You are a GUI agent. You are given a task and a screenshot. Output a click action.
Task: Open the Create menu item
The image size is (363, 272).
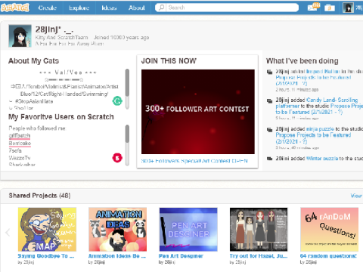[48, 8]
